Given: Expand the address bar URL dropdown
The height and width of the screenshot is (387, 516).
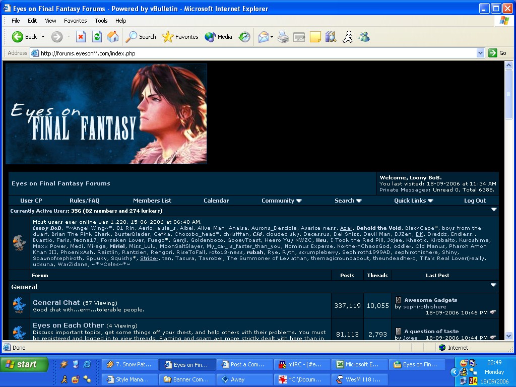Looking at the screenshot, I should pos(480,52).
